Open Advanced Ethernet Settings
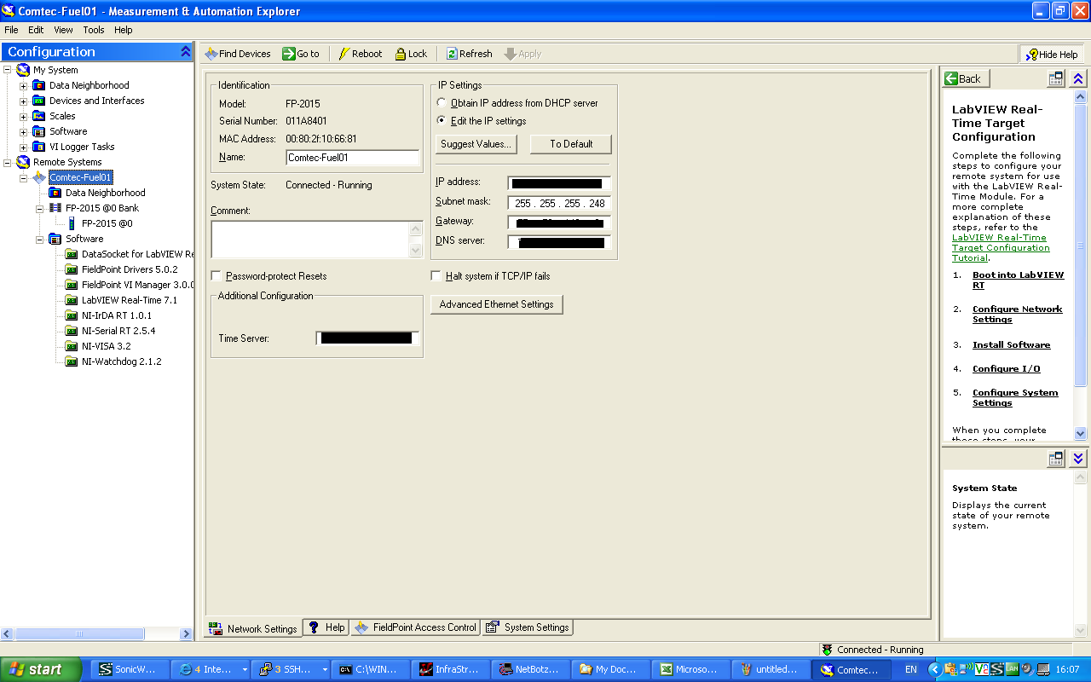1091x682 pixels. click(497, 304)
